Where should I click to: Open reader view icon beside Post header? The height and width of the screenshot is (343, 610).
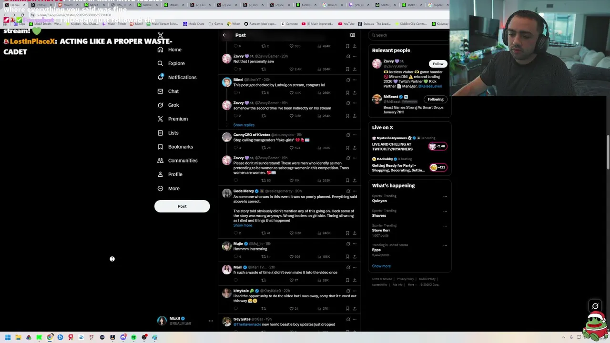click(353, 35)
